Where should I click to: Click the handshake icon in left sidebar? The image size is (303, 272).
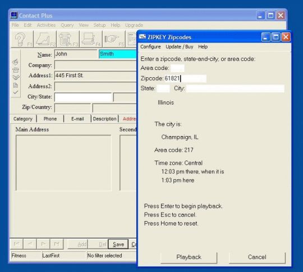click(16, 77)
